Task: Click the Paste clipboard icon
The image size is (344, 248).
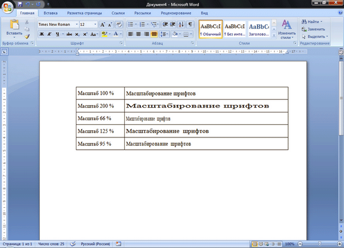Action: 15,24
